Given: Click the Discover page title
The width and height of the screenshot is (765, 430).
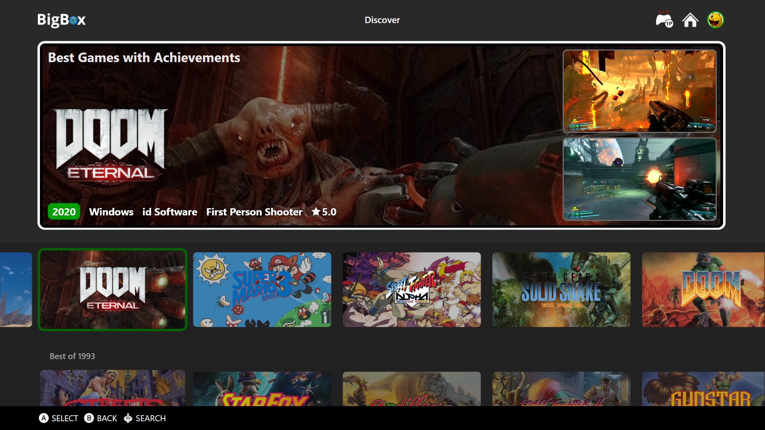Looking at the screenshot, I should pyautogui.click(x=382, y=20).
